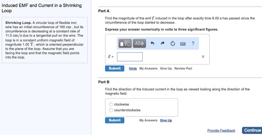Click the undo arrow in answer toolbar
The width and height of the screenshot is (262, 135).
point(152,43)
